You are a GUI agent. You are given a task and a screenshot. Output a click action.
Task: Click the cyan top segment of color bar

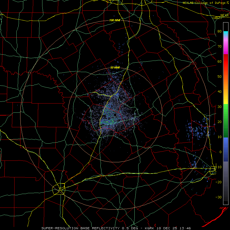[x=226, y=34]
